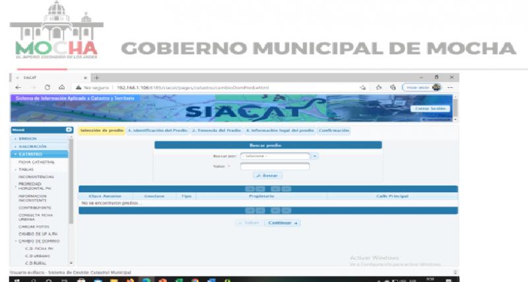The height and width of the screenshot is (282, 528).
Task: Click the Buscar button
Action: (268, 176)
